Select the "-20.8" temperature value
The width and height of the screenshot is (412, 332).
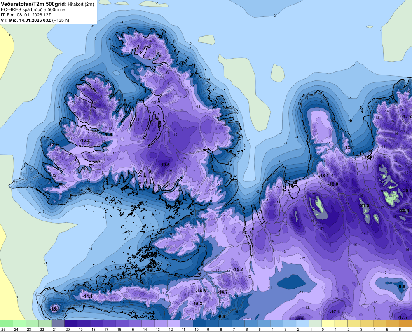[x=405, y=210]
